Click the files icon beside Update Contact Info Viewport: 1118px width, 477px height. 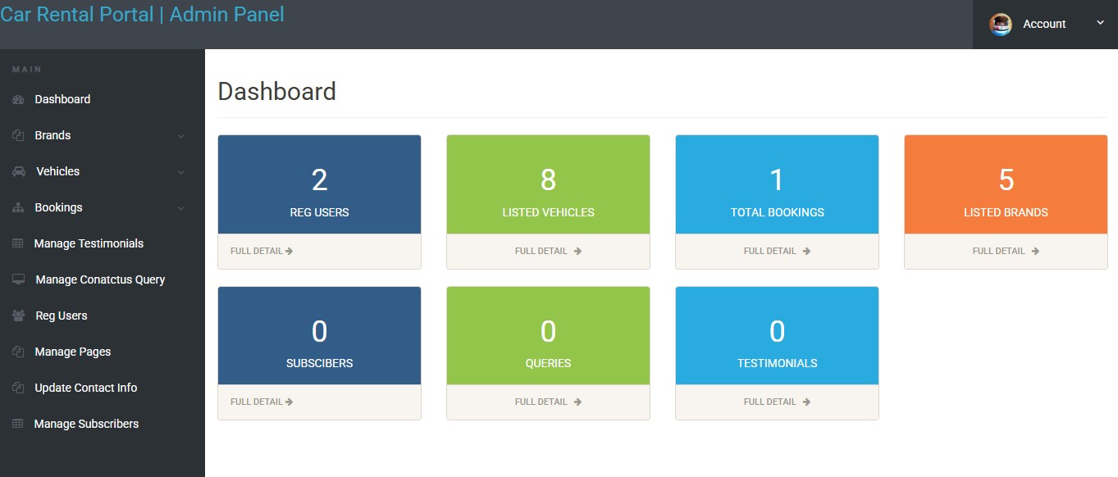coord(18,388)
